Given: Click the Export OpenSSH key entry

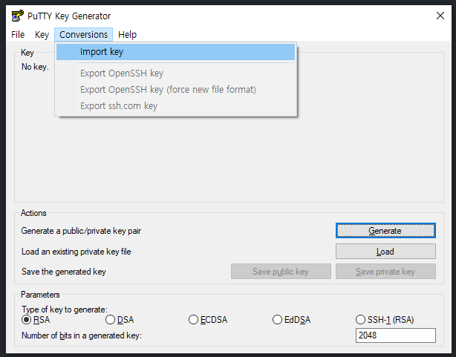Looking at the screenshot, I should click(122, 73).
